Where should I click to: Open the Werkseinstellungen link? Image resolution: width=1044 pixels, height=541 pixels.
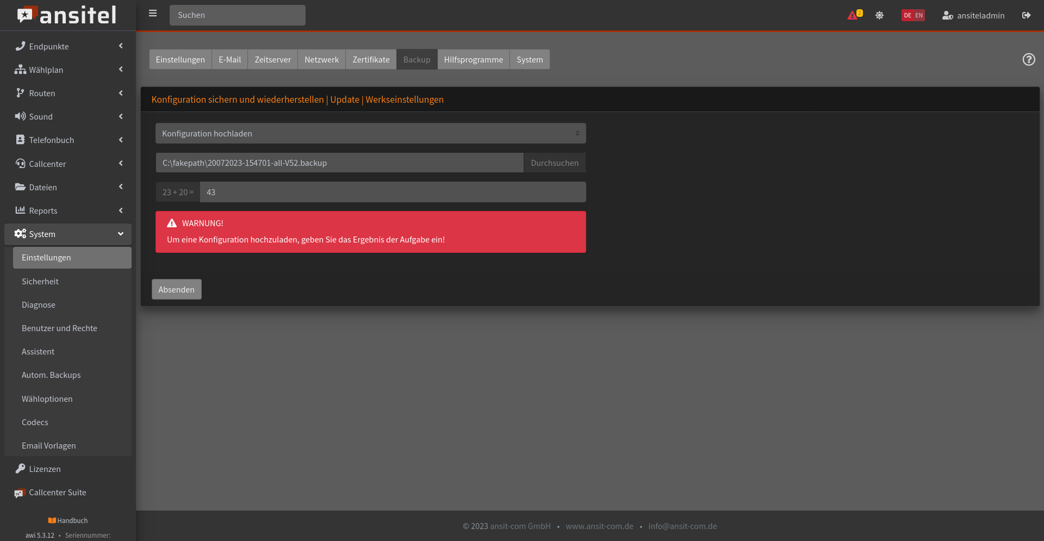[405, 100]
